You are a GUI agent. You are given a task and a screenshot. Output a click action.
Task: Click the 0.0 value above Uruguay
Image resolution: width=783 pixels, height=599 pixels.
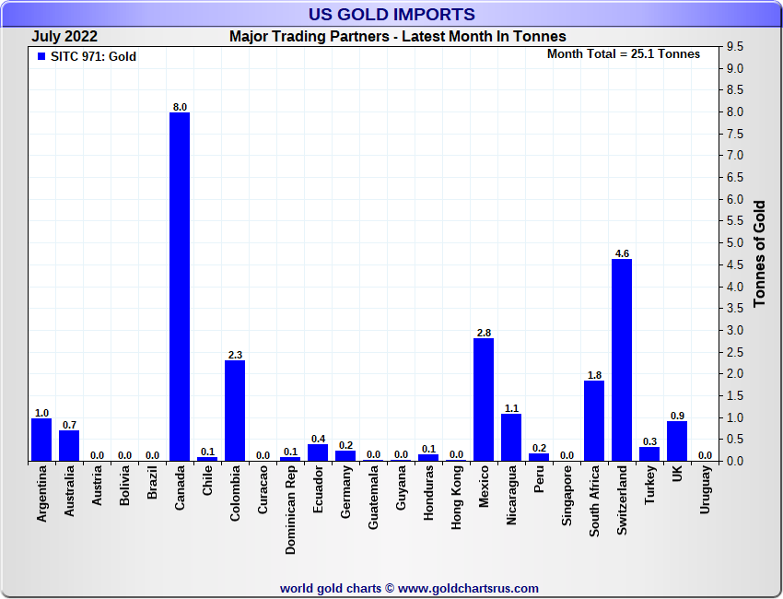coord(705,455)
